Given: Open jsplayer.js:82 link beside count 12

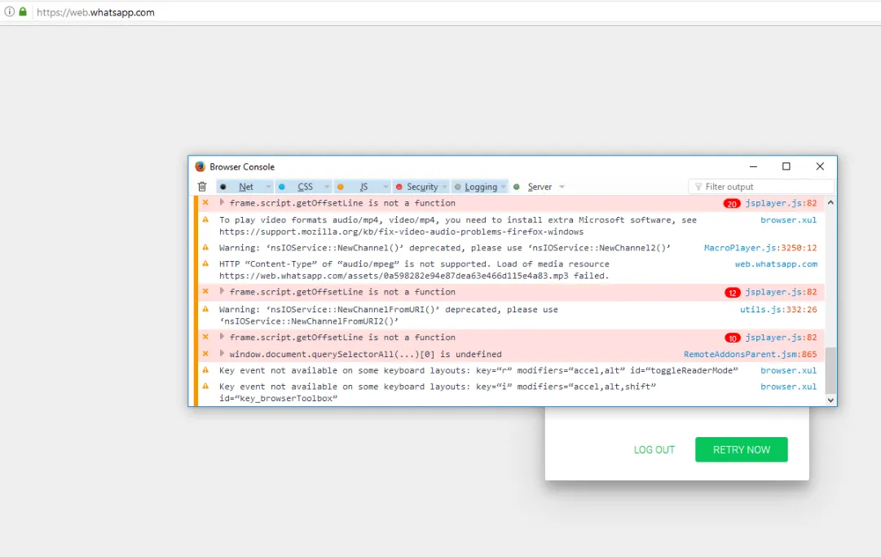Looking at the screenshot, I should pyautogui.click(x=781, y=292).
